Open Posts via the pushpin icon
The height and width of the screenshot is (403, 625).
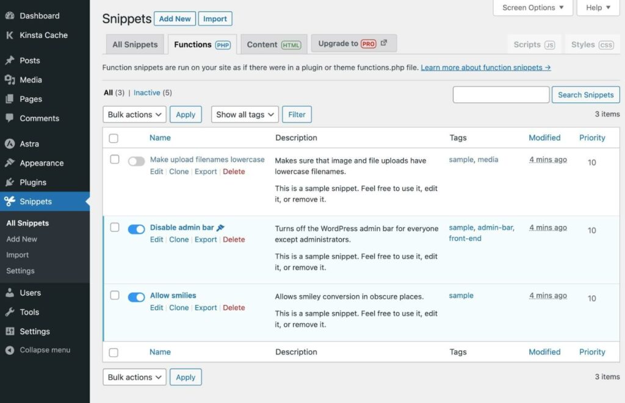tap(10, 60)
